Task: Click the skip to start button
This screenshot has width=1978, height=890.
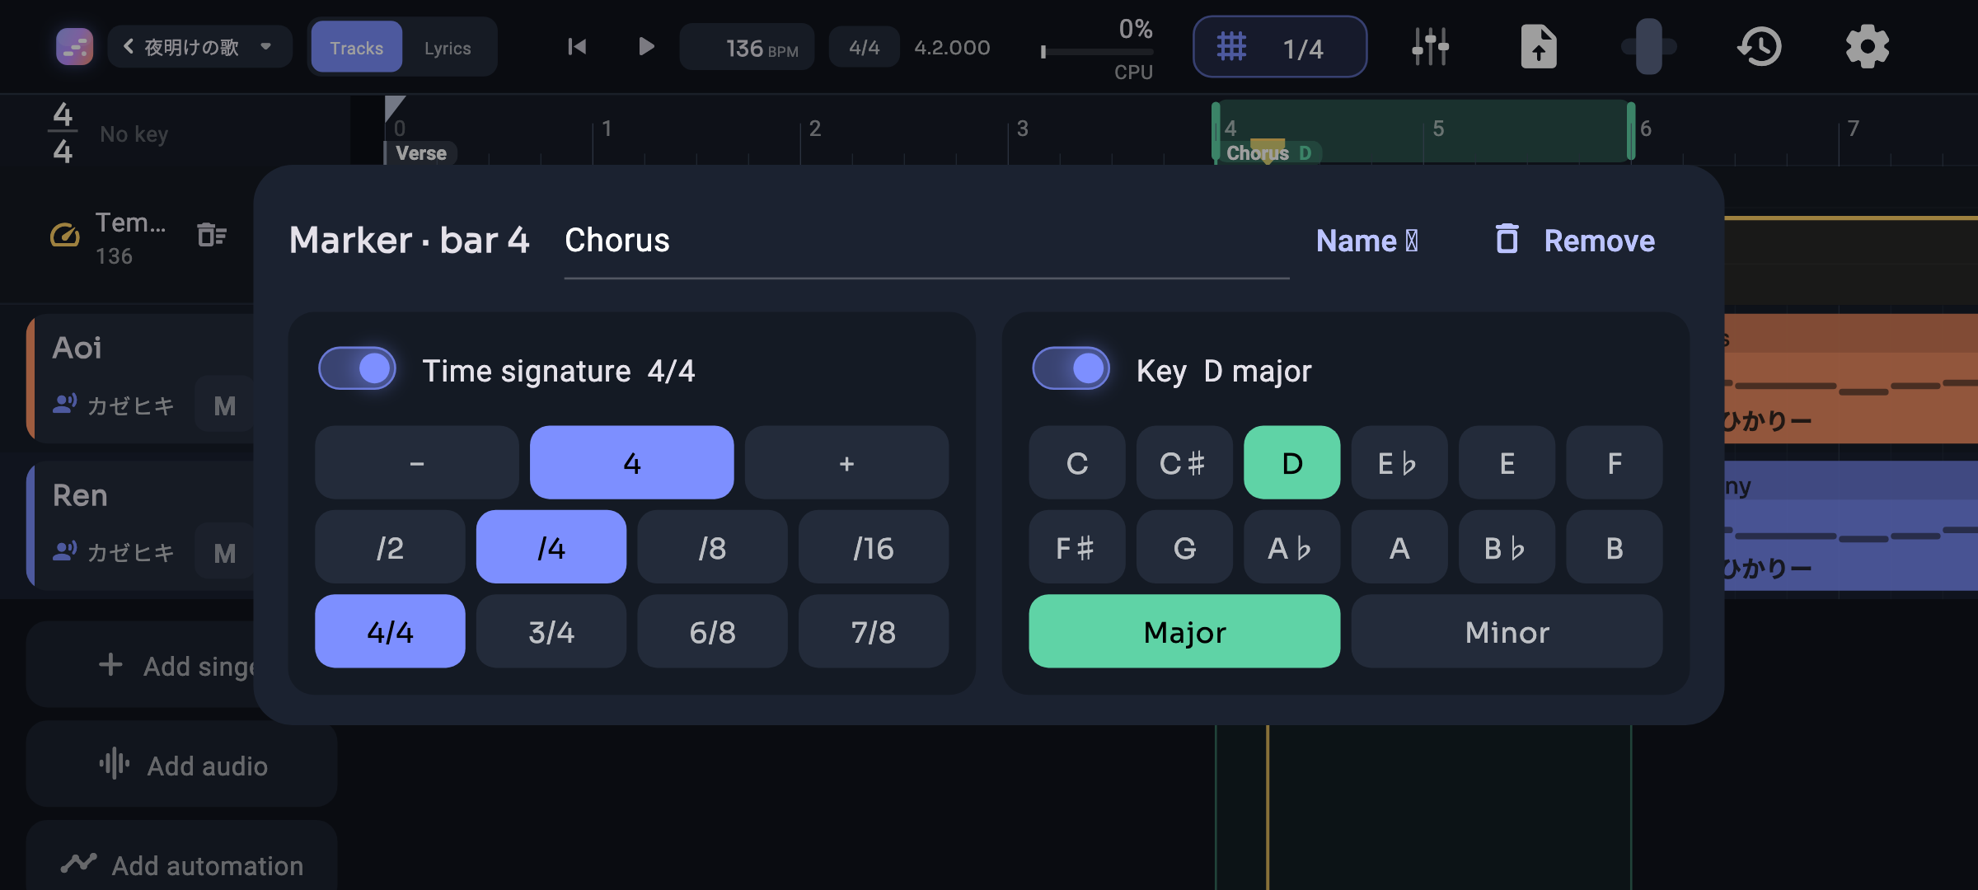Action: (x=577, y=47)
